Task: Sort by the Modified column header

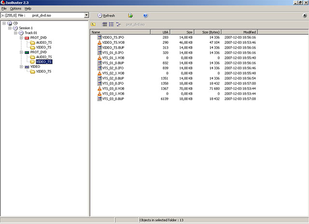Action: 239,32
